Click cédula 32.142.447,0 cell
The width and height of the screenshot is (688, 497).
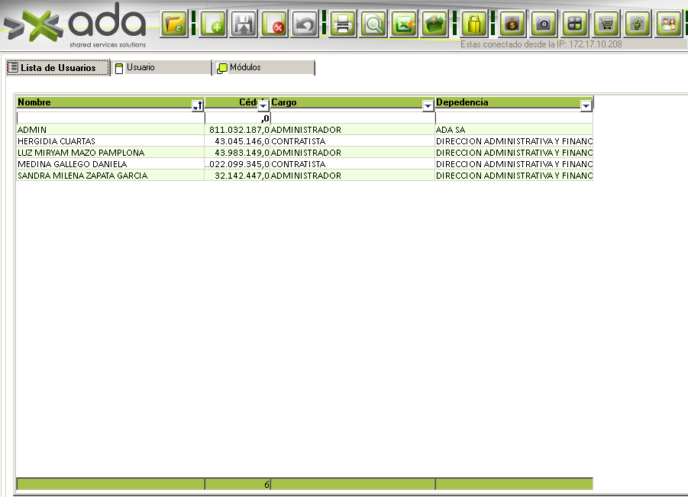coord(237,175)
